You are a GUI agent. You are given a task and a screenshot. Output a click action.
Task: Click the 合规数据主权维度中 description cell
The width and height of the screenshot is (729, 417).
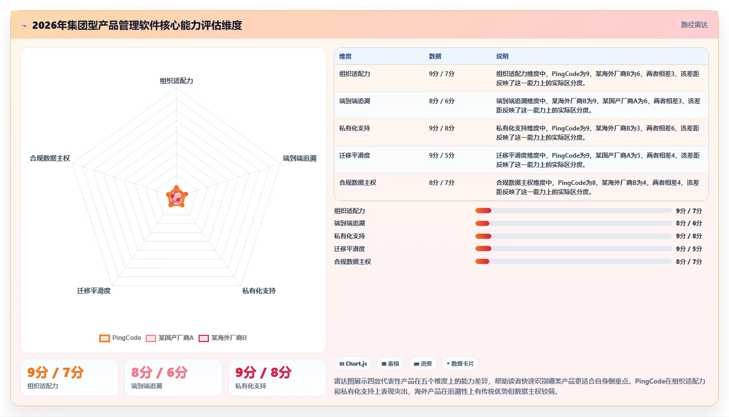(600, 187)
